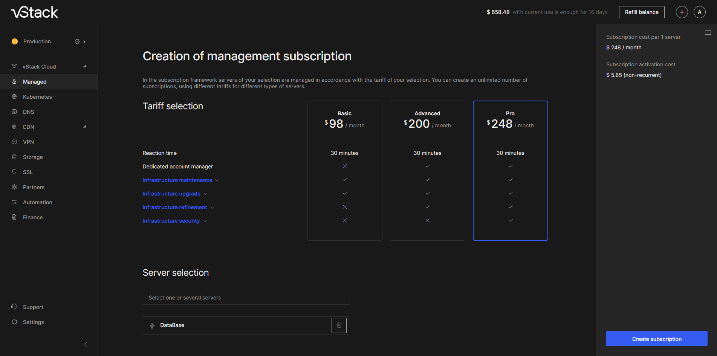Click the Settings gear icon
Viewport: 717px width, 356px height.
point(14,322)
